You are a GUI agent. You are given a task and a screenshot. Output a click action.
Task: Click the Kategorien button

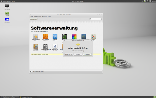(34, 19)
